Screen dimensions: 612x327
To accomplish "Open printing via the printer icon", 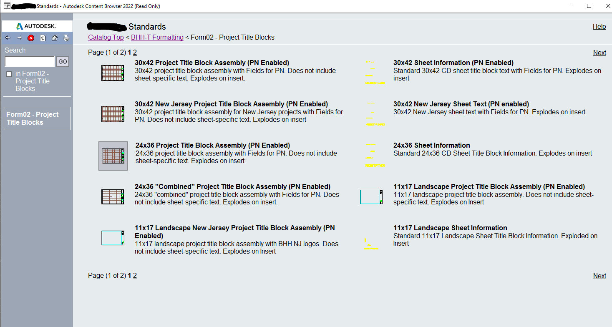I will 66,38.
